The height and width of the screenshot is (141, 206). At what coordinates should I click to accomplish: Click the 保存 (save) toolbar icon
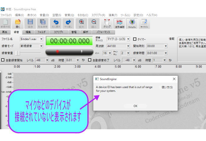pos(30,23)
